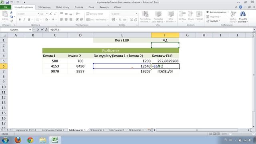Open the number format Ogólne dropdown

click(136, 14)
